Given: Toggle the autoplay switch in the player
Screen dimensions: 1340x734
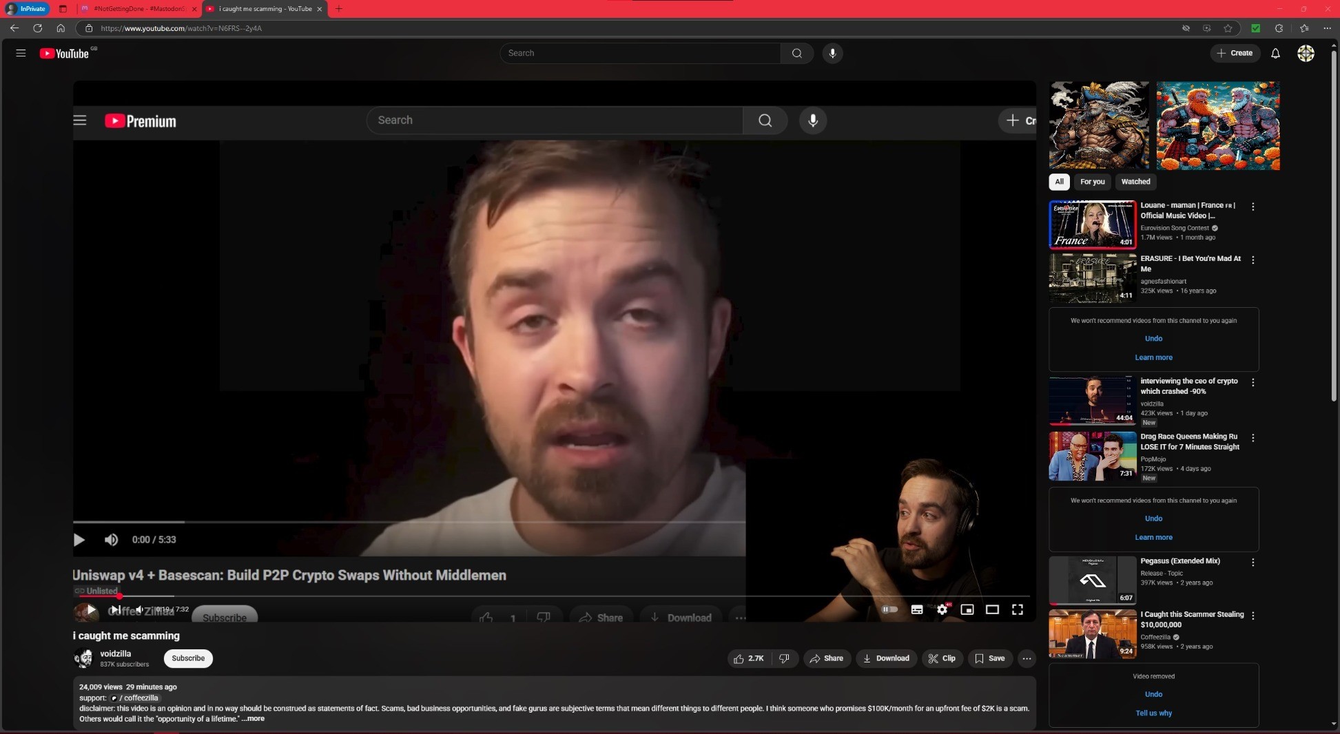Looking at the screenshot, I should click(890, 609).
